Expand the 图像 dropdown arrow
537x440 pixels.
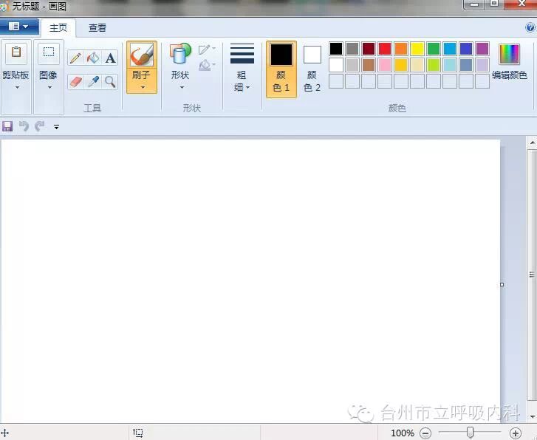[x=49, y=88]
